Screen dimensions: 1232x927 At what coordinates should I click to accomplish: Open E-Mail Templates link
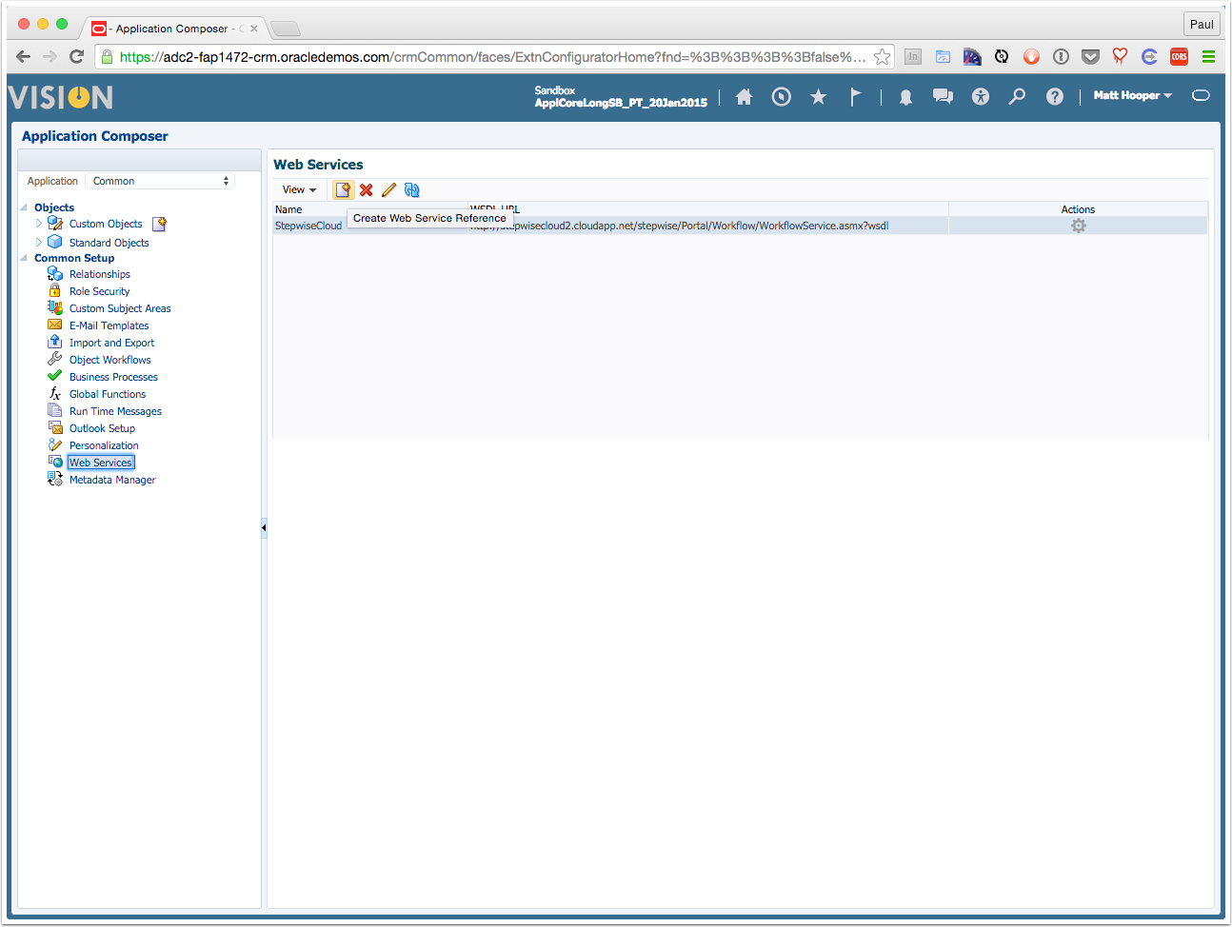click(109, 325)
